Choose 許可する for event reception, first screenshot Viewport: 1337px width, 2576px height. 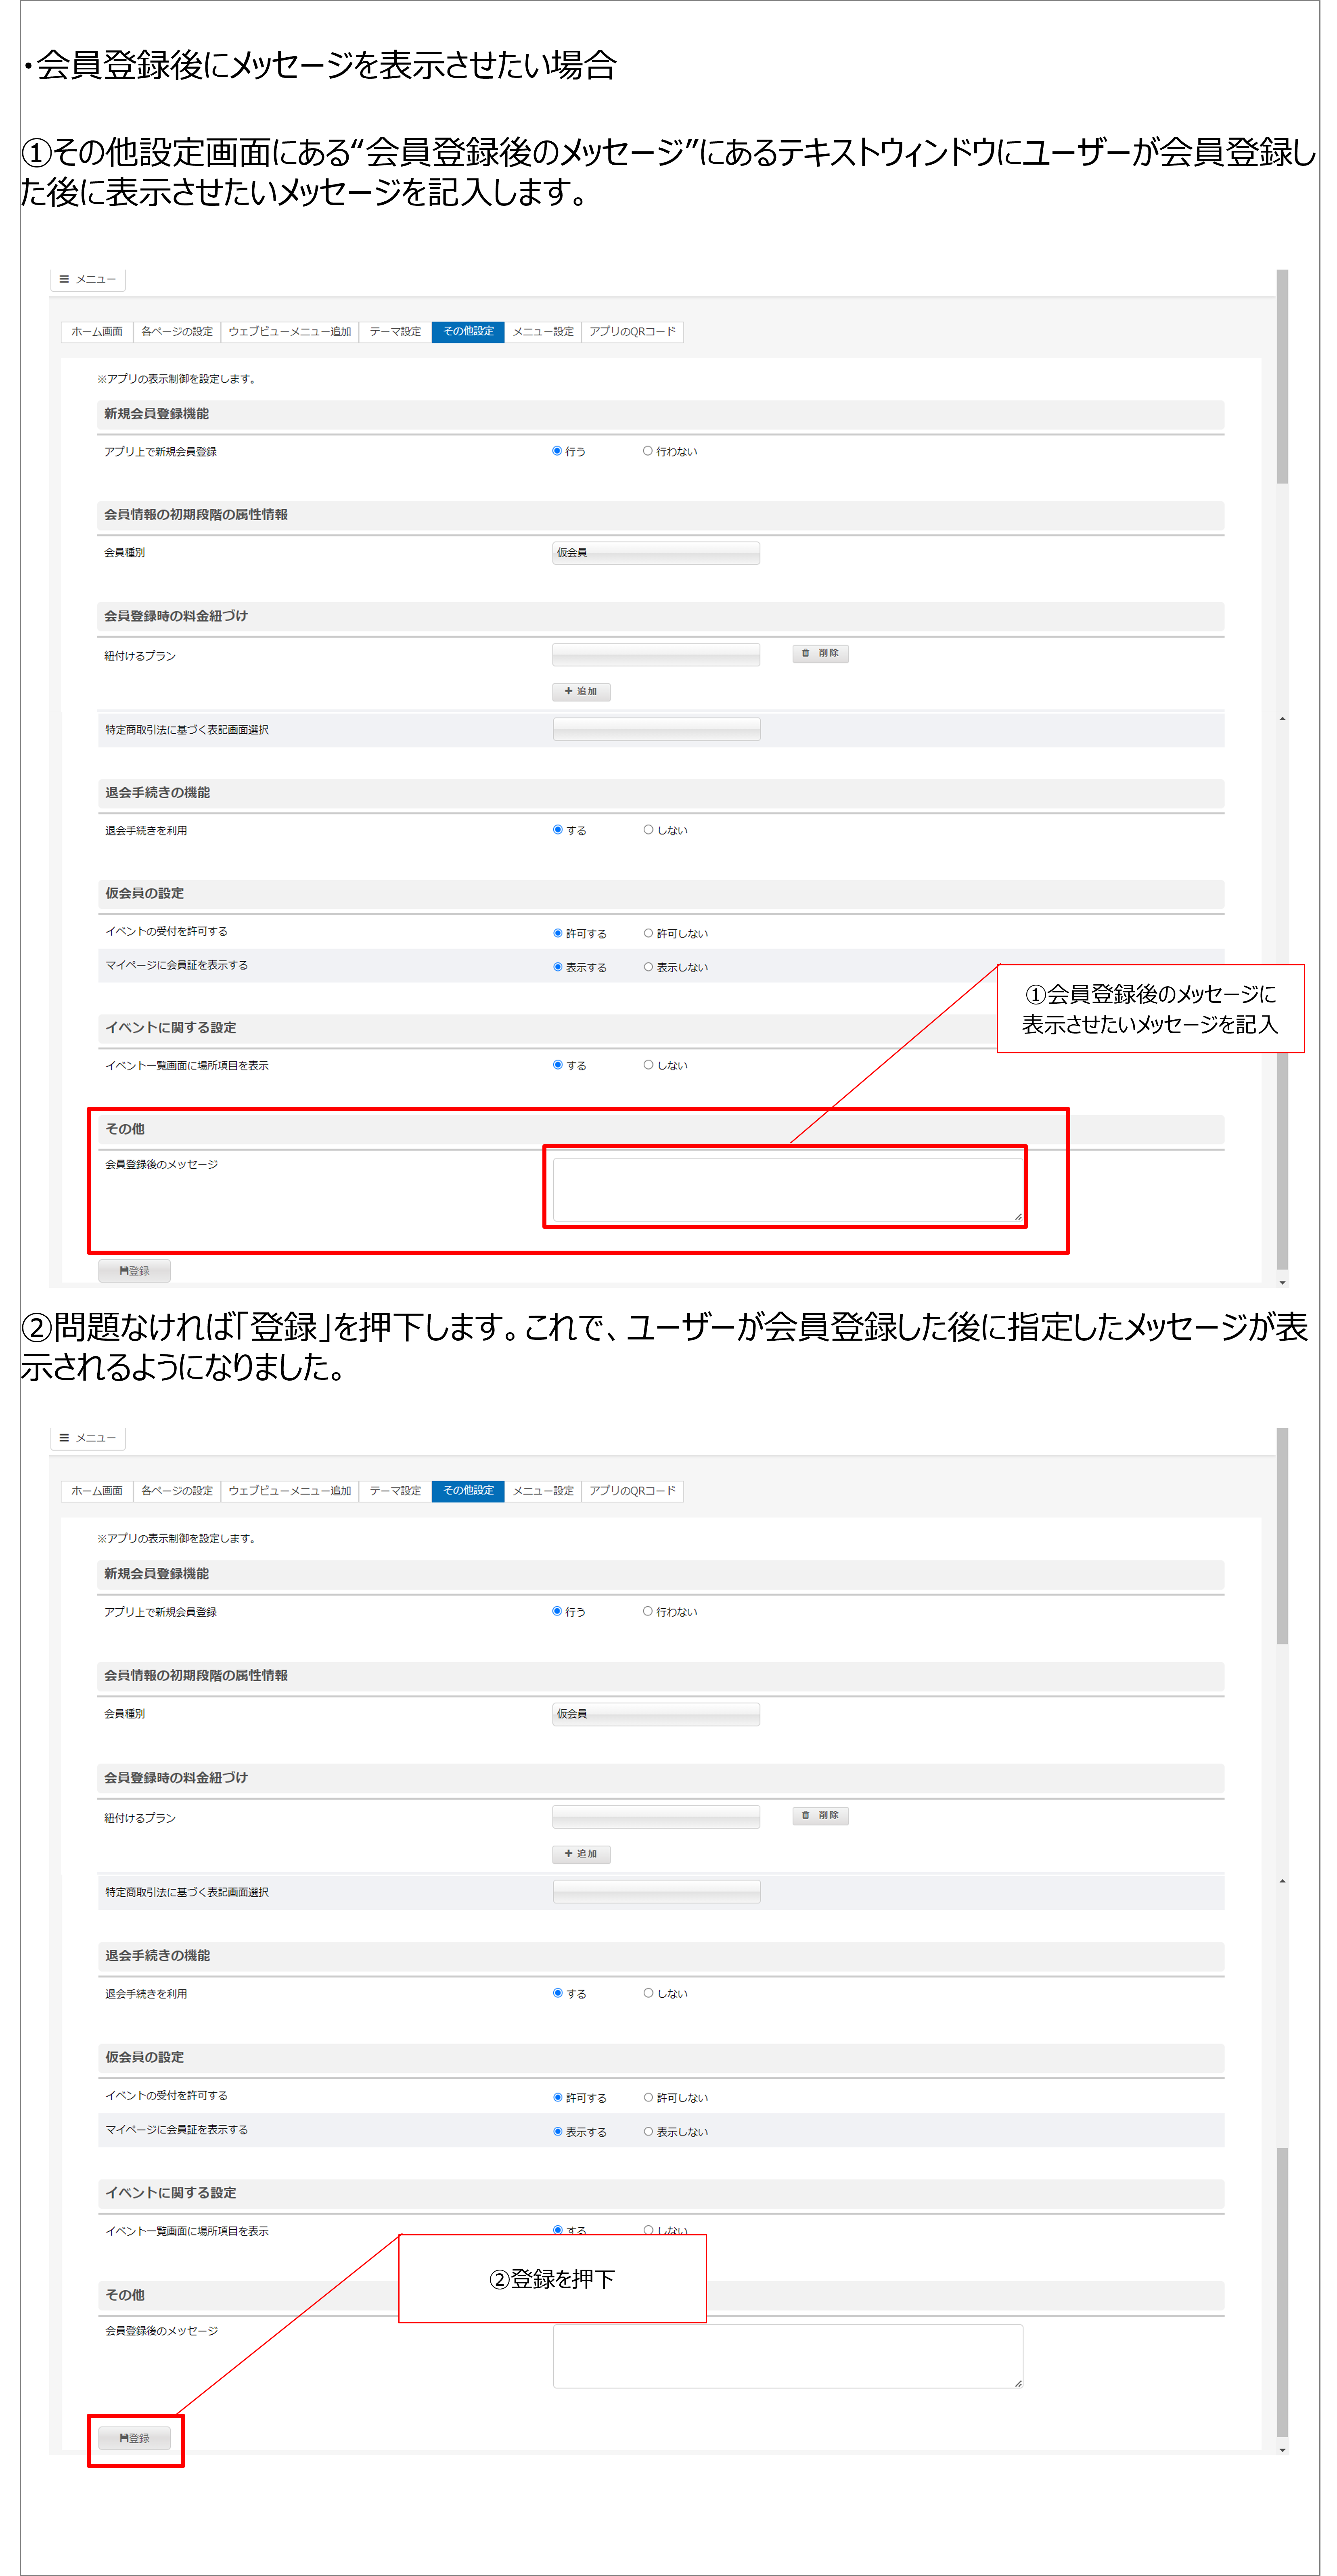pyautogui.click(x=558, y=933)
